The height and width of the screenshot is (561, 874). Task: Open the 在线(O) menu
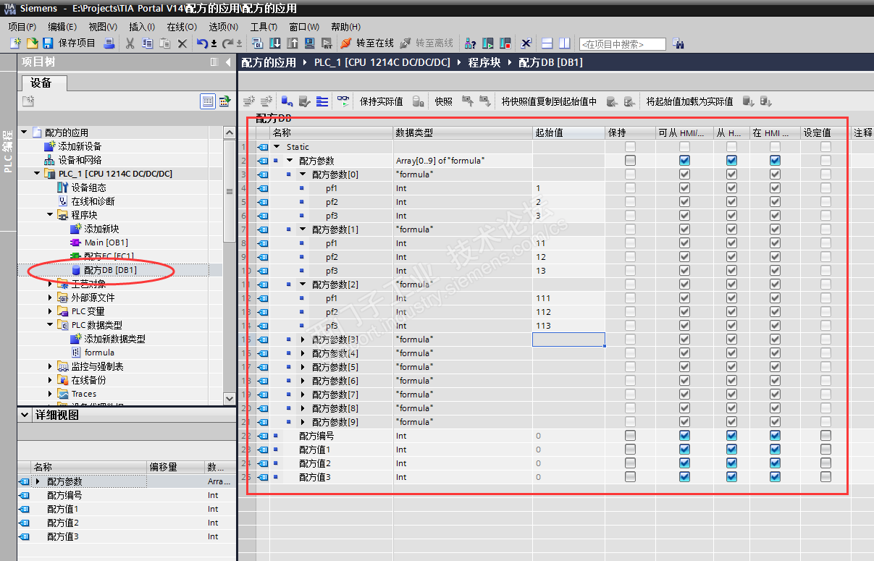pos(182,27)
